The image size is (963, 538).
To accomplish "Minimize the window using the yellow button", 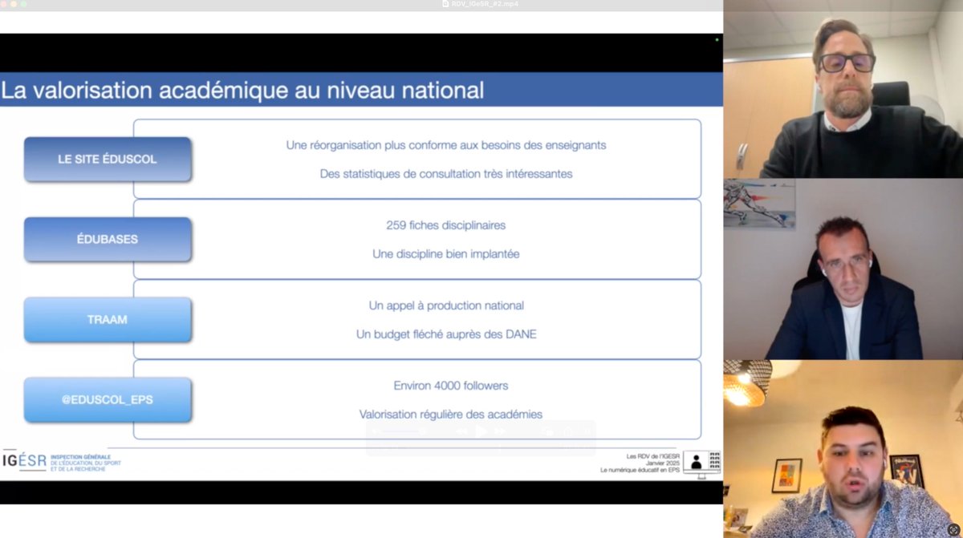I will pyautogui.click(x=14, y=4).
